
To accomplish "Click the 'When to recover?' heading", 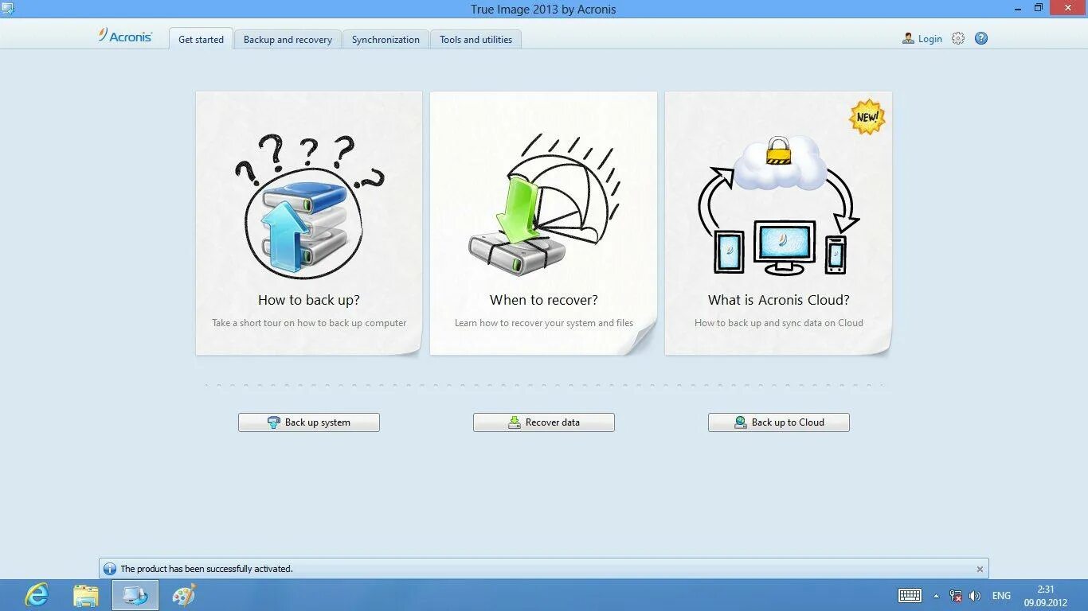I will coord(544,300).
